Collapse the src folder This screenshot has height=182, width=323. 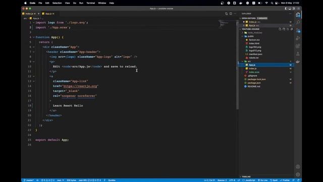coord(249,61)
